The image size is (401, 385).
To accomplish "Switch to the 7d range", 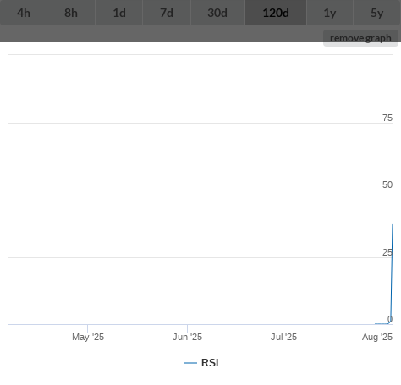I will (167, 13).
